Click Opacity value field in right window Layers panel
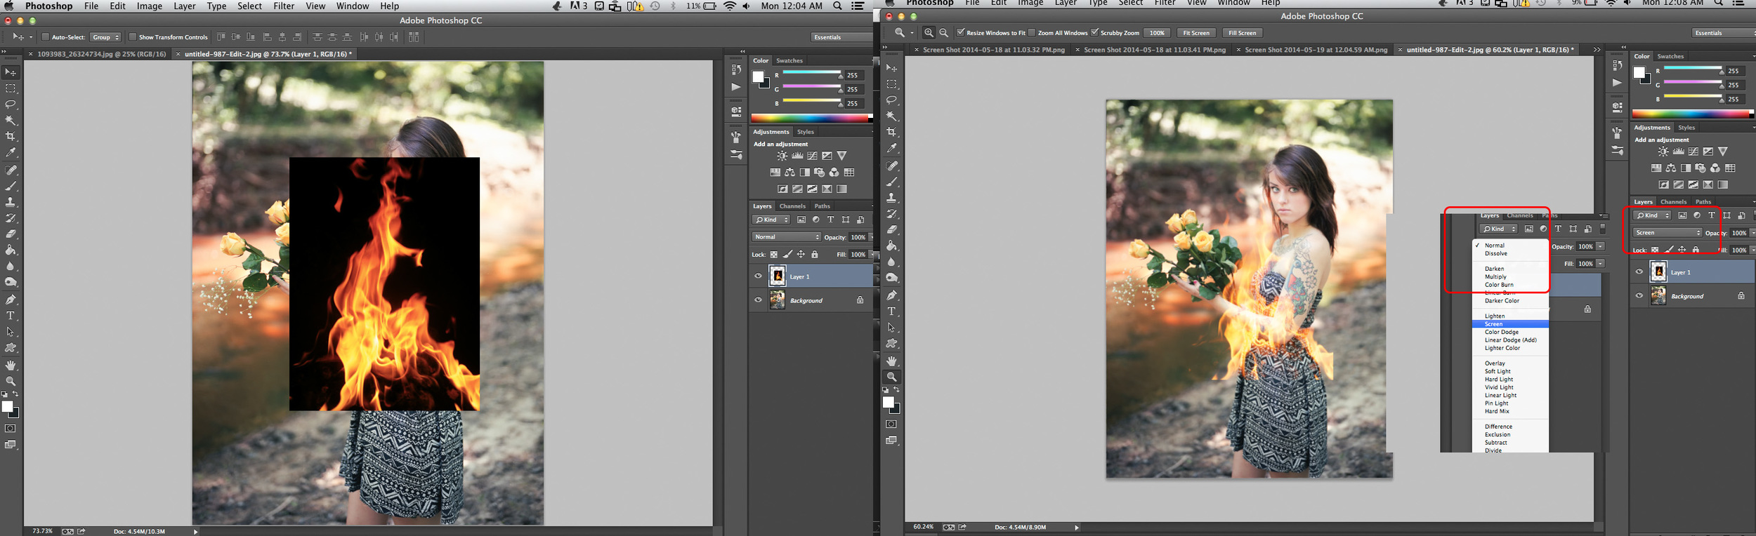 [1738, 233]
